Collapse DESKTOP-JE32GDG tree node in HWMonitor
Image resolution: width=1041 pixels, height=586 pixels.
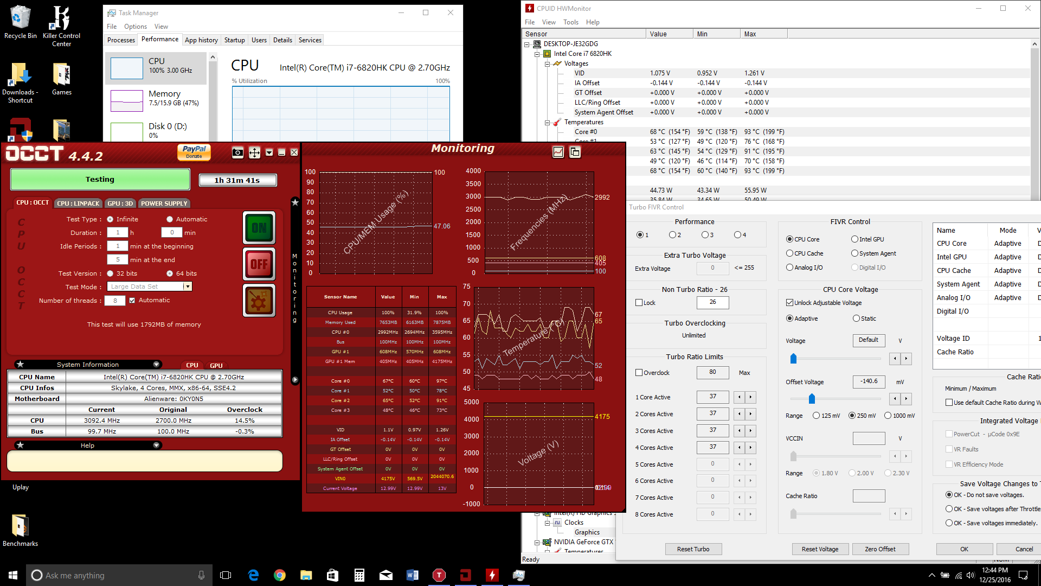coord(526,44)
